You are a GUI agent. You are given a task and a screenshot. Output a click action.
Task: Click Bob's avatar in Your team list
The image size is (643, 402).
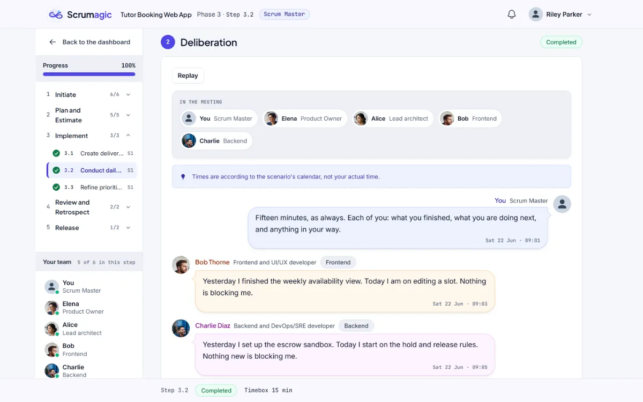tap(51, 350)
